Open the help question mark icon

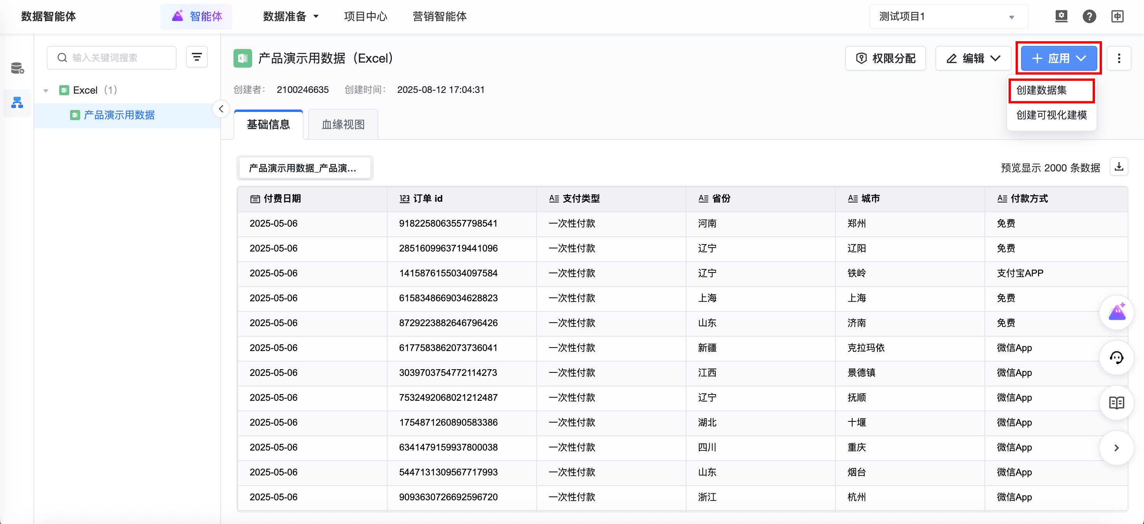coord(1089,17)
